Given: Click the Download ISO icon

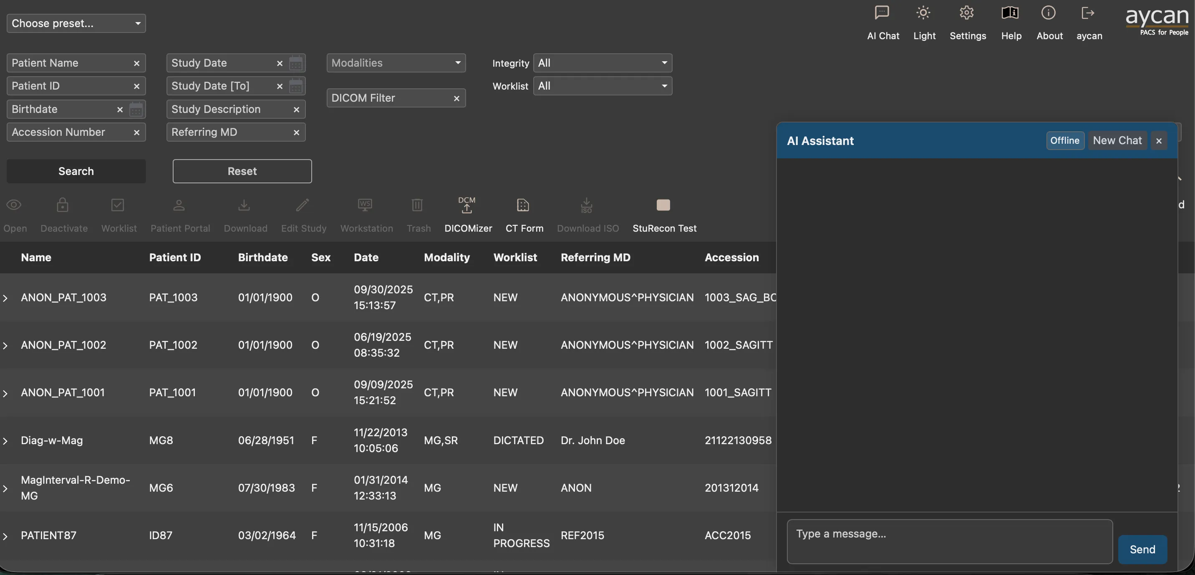Looking at the screenshot, I should point(587,205).
